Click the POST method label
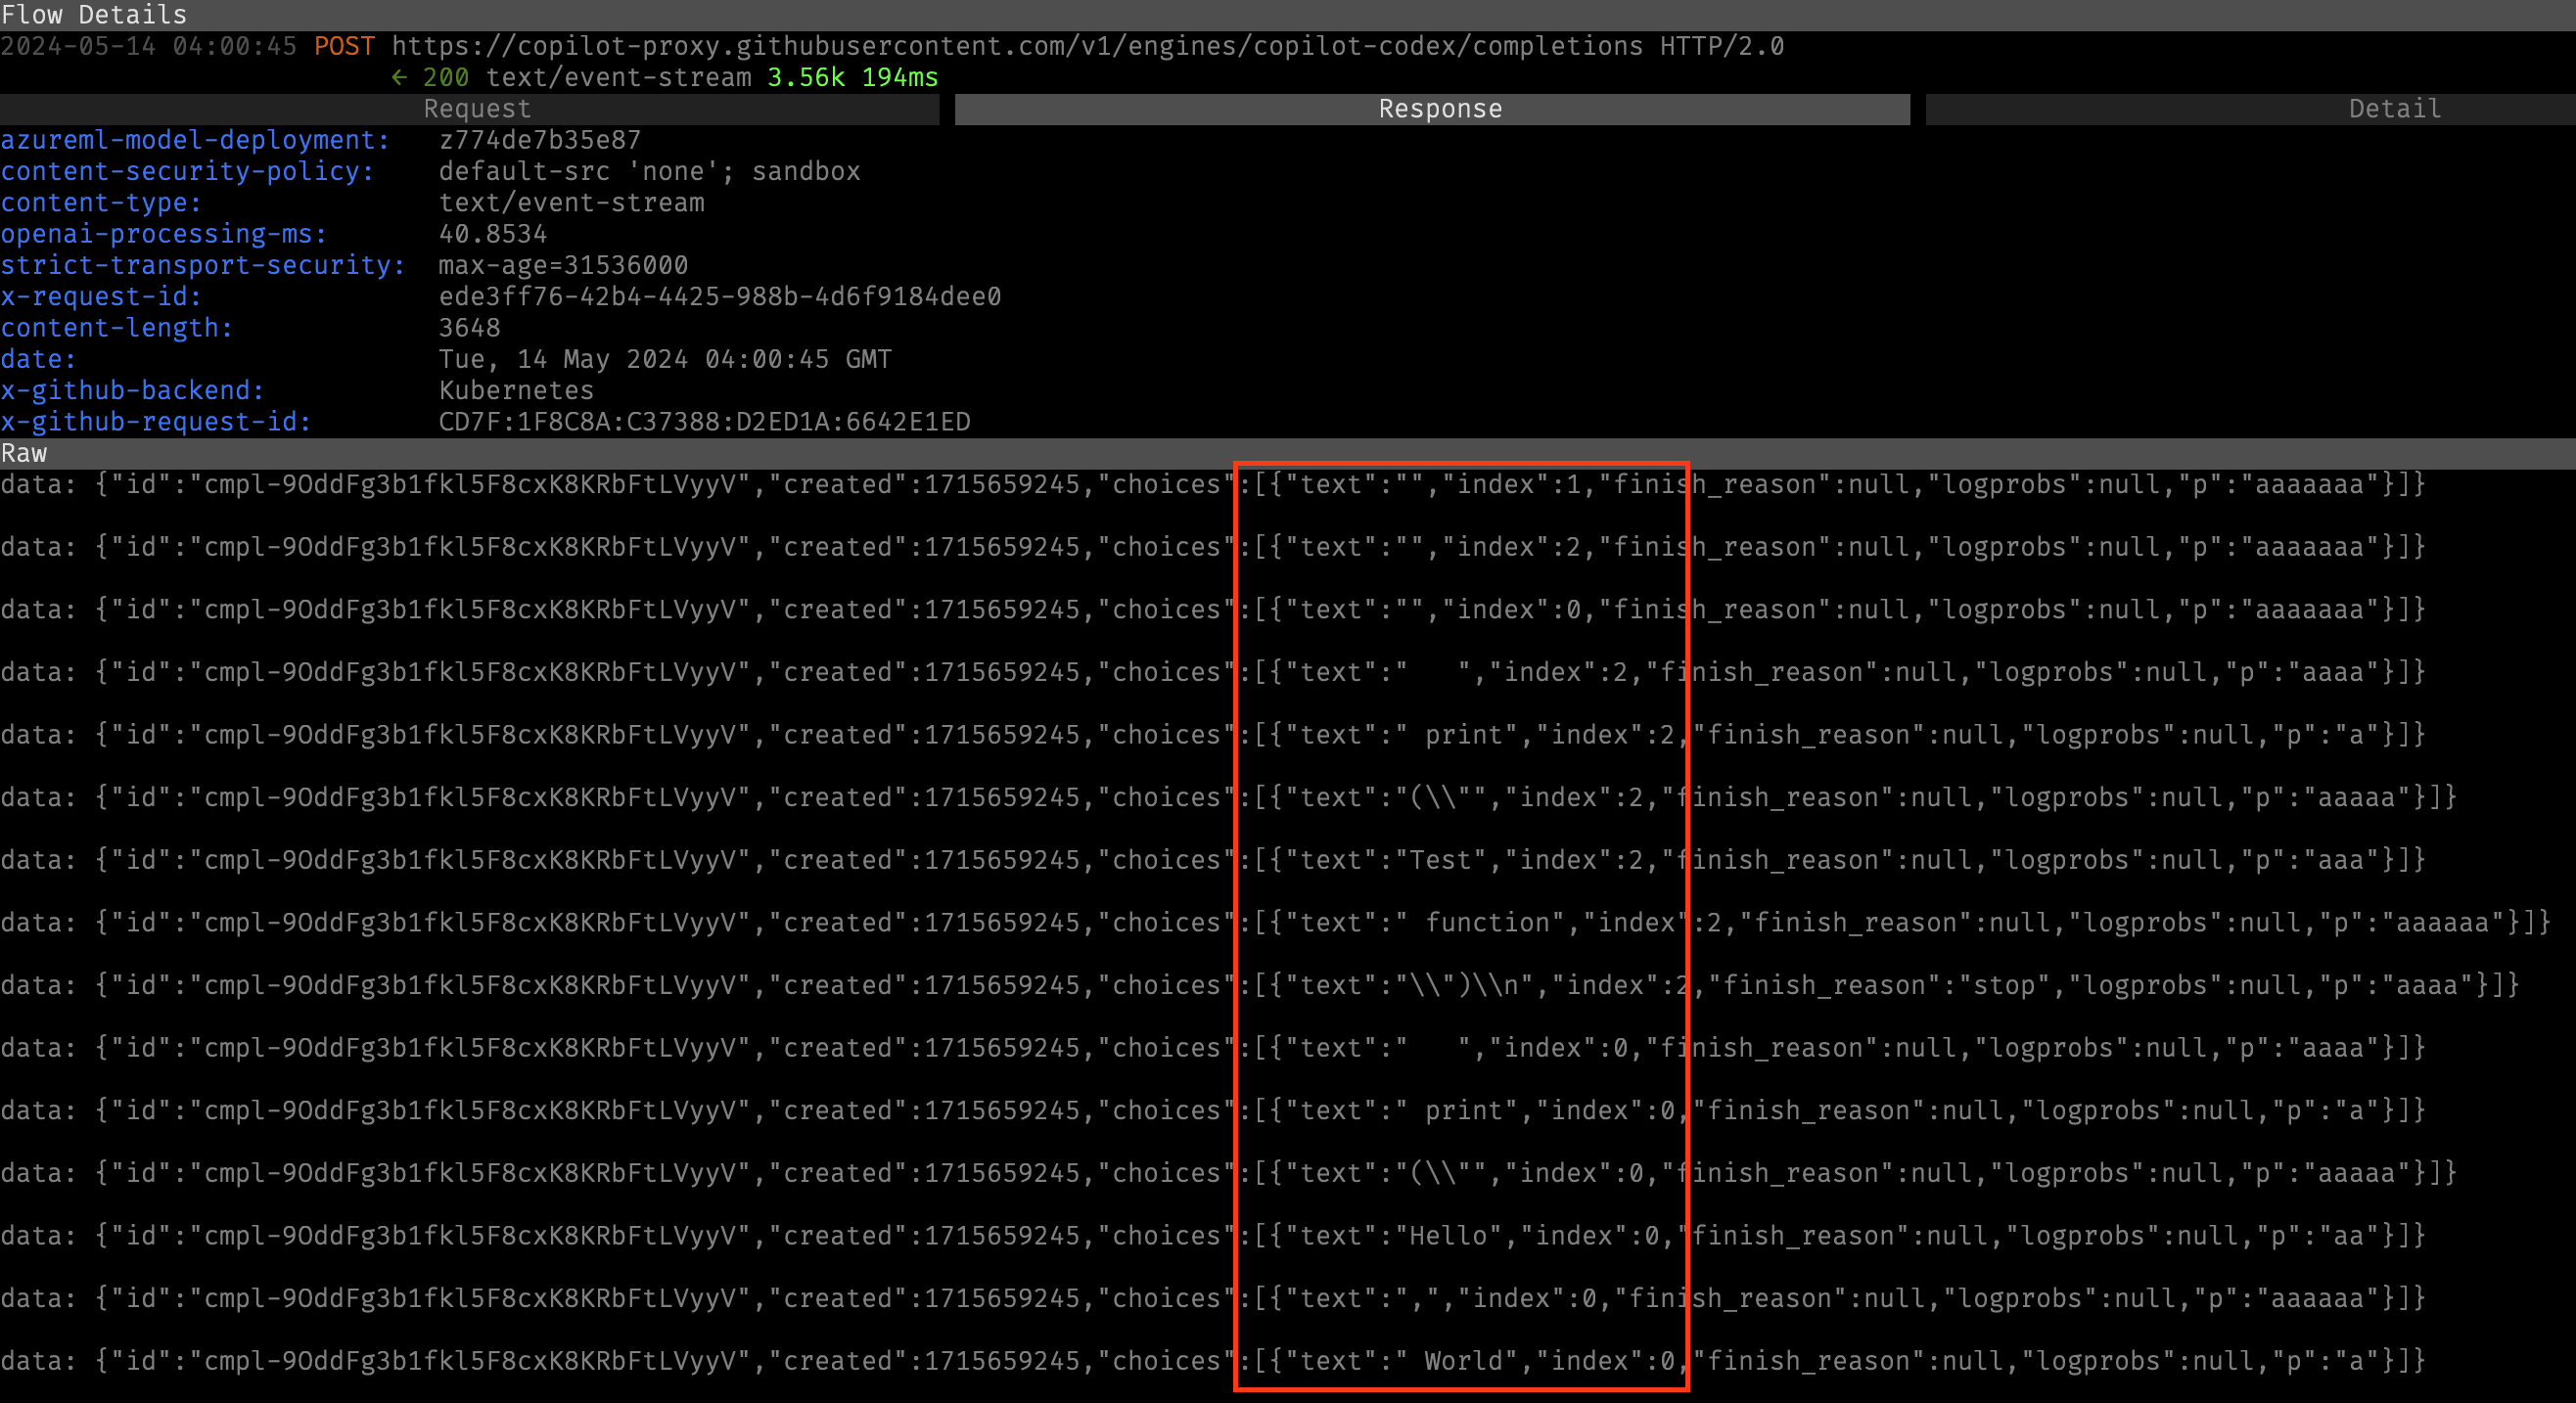The image size is (2576, 1403). click(x=344, y=47)
